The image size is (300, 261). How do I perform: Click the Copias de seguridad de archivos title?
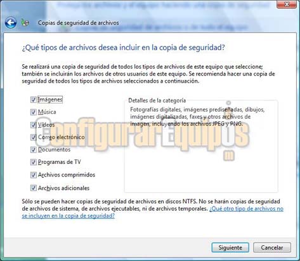[79, 23]
